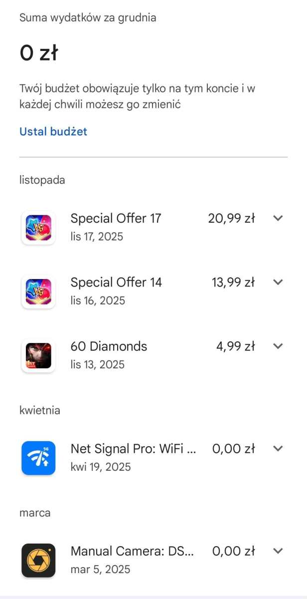Image resolution: width=307 pixels, height=599 pixels.
Task: Expand the 60 Diamonds purchase details
Action: (x=278, y=346)
